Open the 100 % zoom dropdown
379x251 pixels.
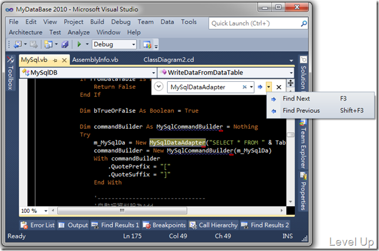coord(46,210)
